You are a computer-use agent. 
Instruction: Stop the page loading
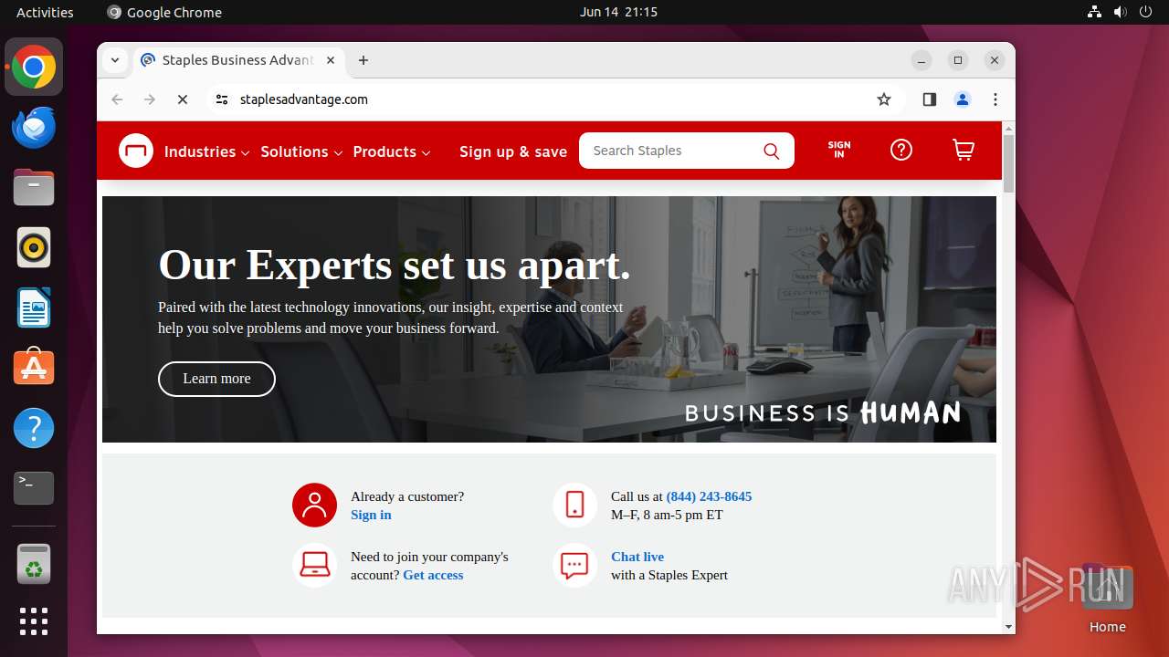(183, 99)
